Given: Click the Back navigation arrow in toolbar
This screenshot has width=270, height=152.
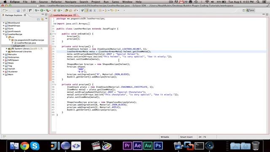Looking at the screenshot, I should pyautogui.click(x=112, y=10).
